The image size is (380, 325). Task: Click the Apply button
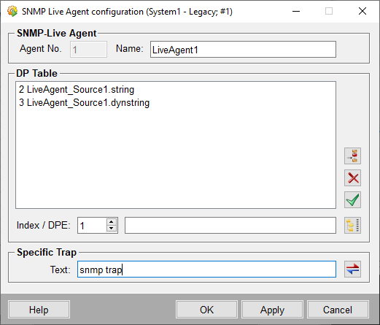(272, 310)
